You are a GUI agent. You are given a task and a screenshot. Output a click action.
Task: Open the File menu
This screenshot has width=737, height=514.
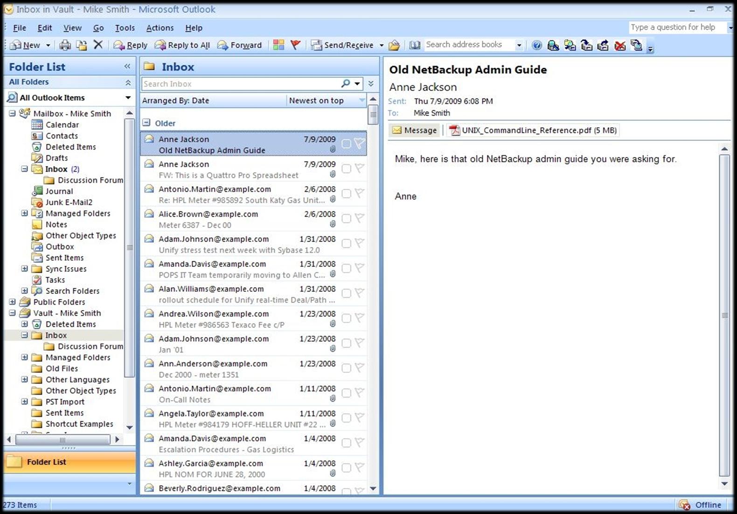coord(20,28)
